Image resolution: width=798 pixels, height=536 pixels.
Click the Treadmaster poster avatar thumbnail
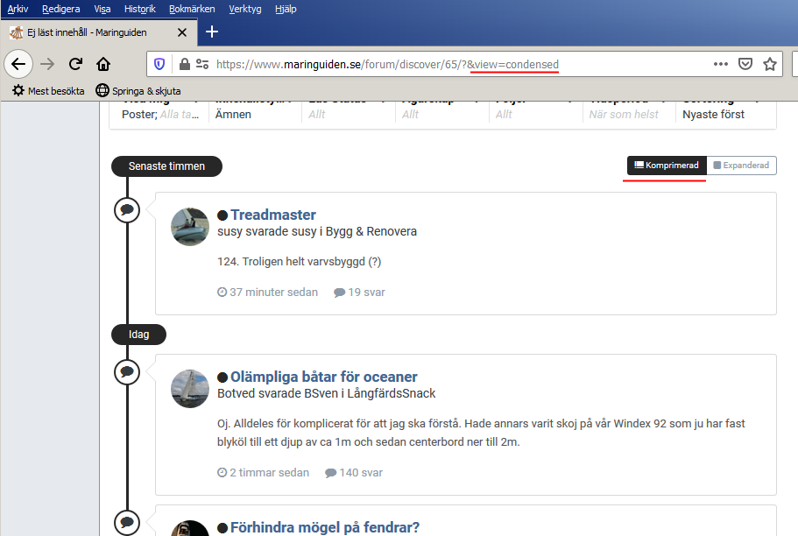pyautogui.click(x=190, y=227)
